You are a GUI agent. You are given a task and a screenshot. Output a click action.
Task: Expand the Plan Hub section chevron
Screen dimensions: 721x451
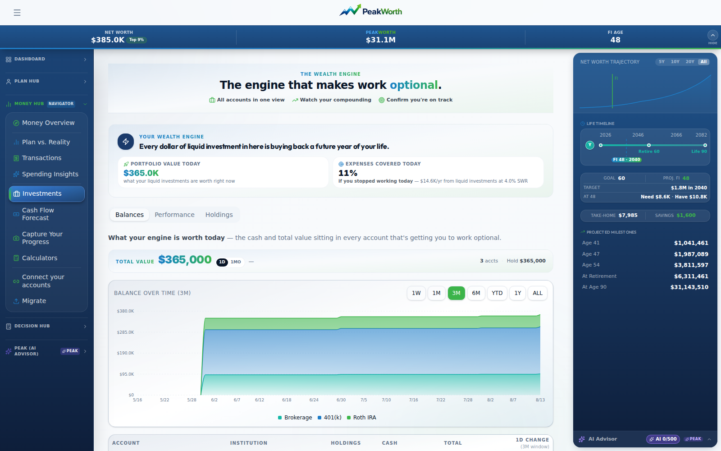[85, 82]
